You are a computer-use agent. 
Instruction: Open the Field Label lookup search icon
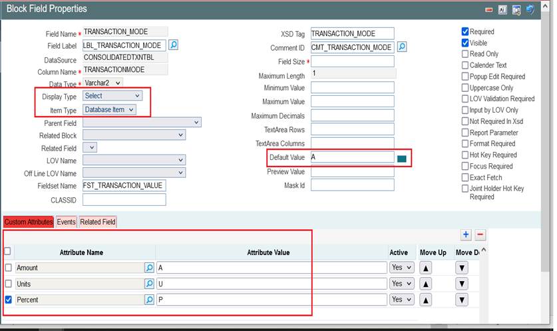pos(173,45)
